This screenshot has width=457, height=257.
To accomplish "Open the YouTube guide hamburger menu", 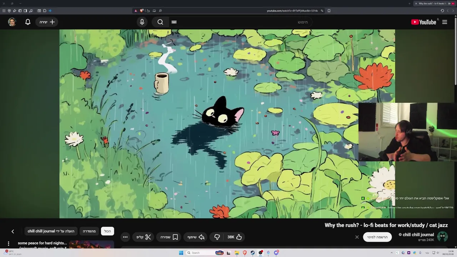I will tap(445, 22).
